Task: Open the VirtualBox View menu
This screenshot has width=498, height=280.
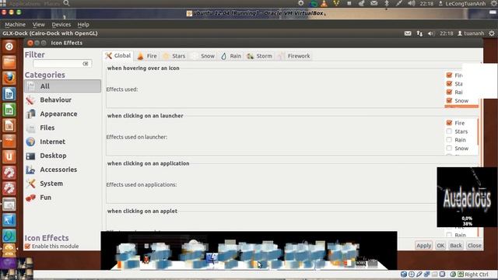Action: point(38,24)
